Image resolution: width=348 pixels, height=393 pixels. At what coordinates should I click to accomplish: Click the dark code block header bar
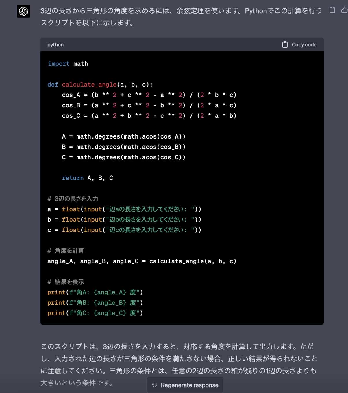173,44
